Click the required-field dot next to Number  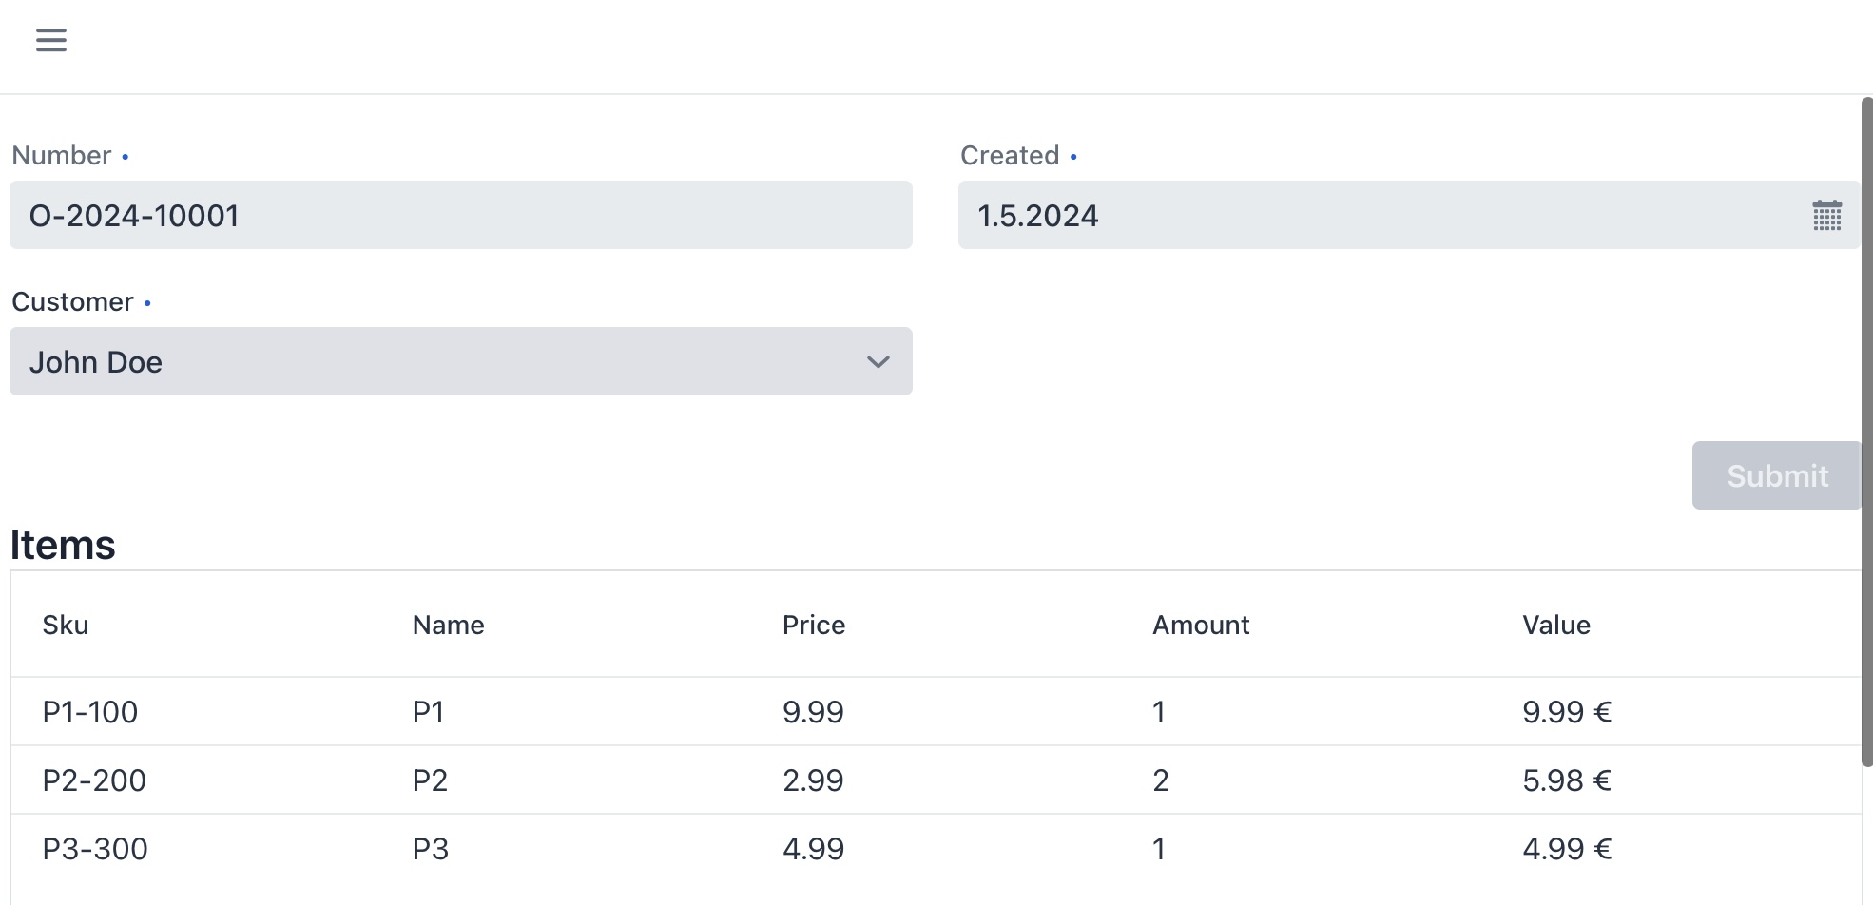coord(126,158)
